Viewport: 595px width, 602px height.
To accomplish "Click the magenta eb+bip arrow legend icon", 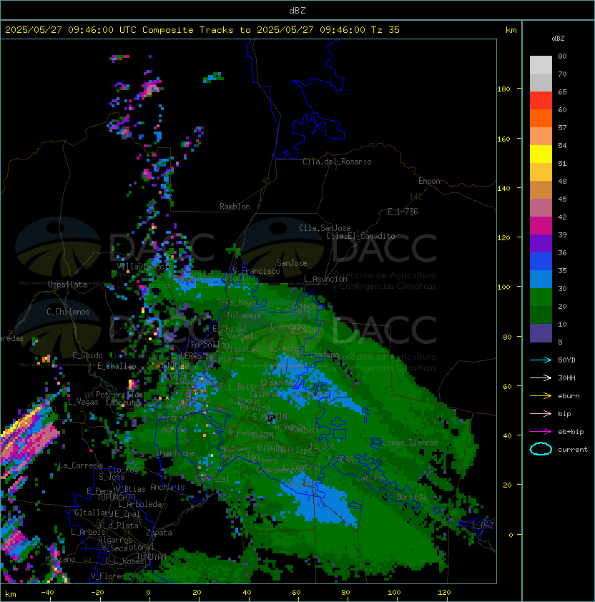I will click(x=541, y=432).
